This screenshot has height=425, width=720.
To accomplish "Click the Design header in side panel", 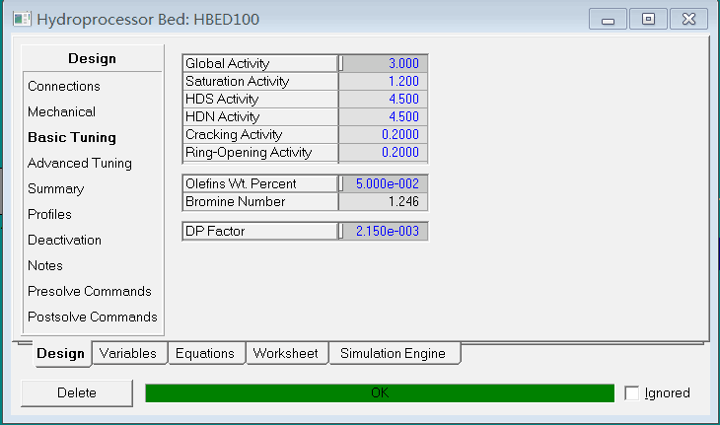I will point(93,59).
